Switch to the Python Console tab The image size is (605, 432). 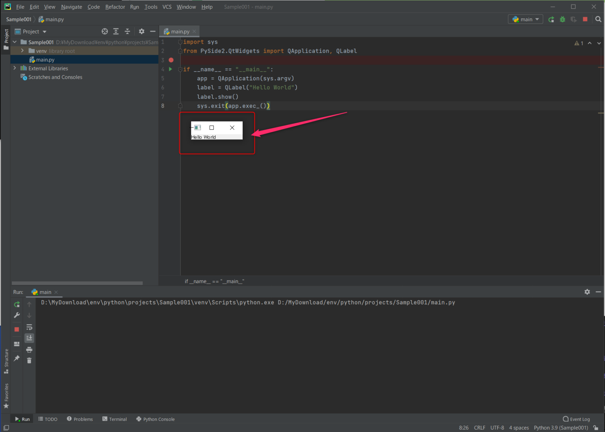(155, 419)
